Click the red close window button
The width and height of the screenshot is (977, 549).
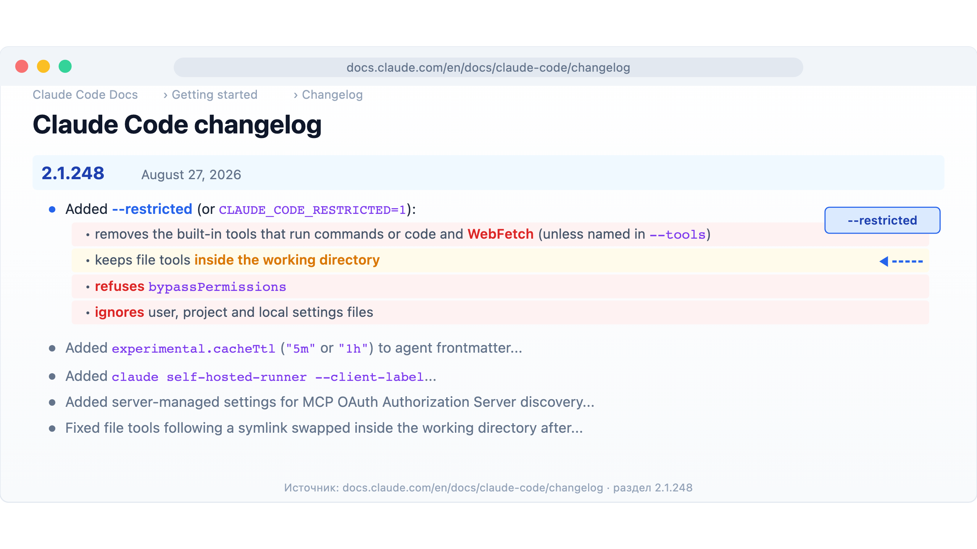pyautogui.click(x=22, y=66)
